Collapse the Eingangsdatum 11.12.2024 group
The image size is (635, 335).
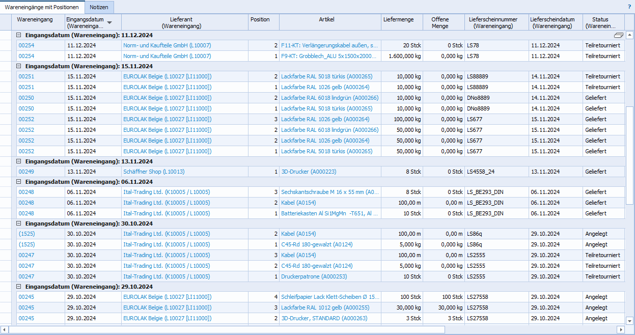click(19, 35)
